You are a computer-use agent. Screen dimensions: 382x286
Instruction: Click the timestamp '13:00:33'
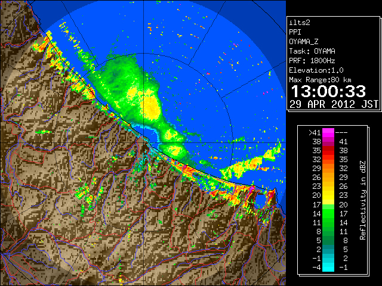[328, 91]
